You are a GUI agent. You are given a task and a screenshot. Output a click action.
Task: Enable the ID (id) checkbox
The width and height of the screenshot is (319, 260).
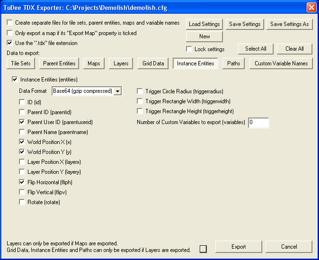(22, 102)
